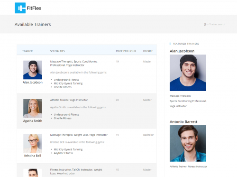Select Underground Fitness in Alan Jacobson's gyms
The height and width of the screenshot is (177, 237).
click(66, 80)
